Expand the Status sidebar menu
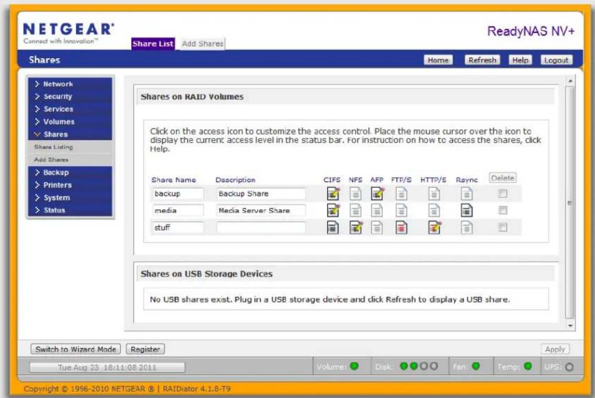The image size is (595, 398). 70,210
